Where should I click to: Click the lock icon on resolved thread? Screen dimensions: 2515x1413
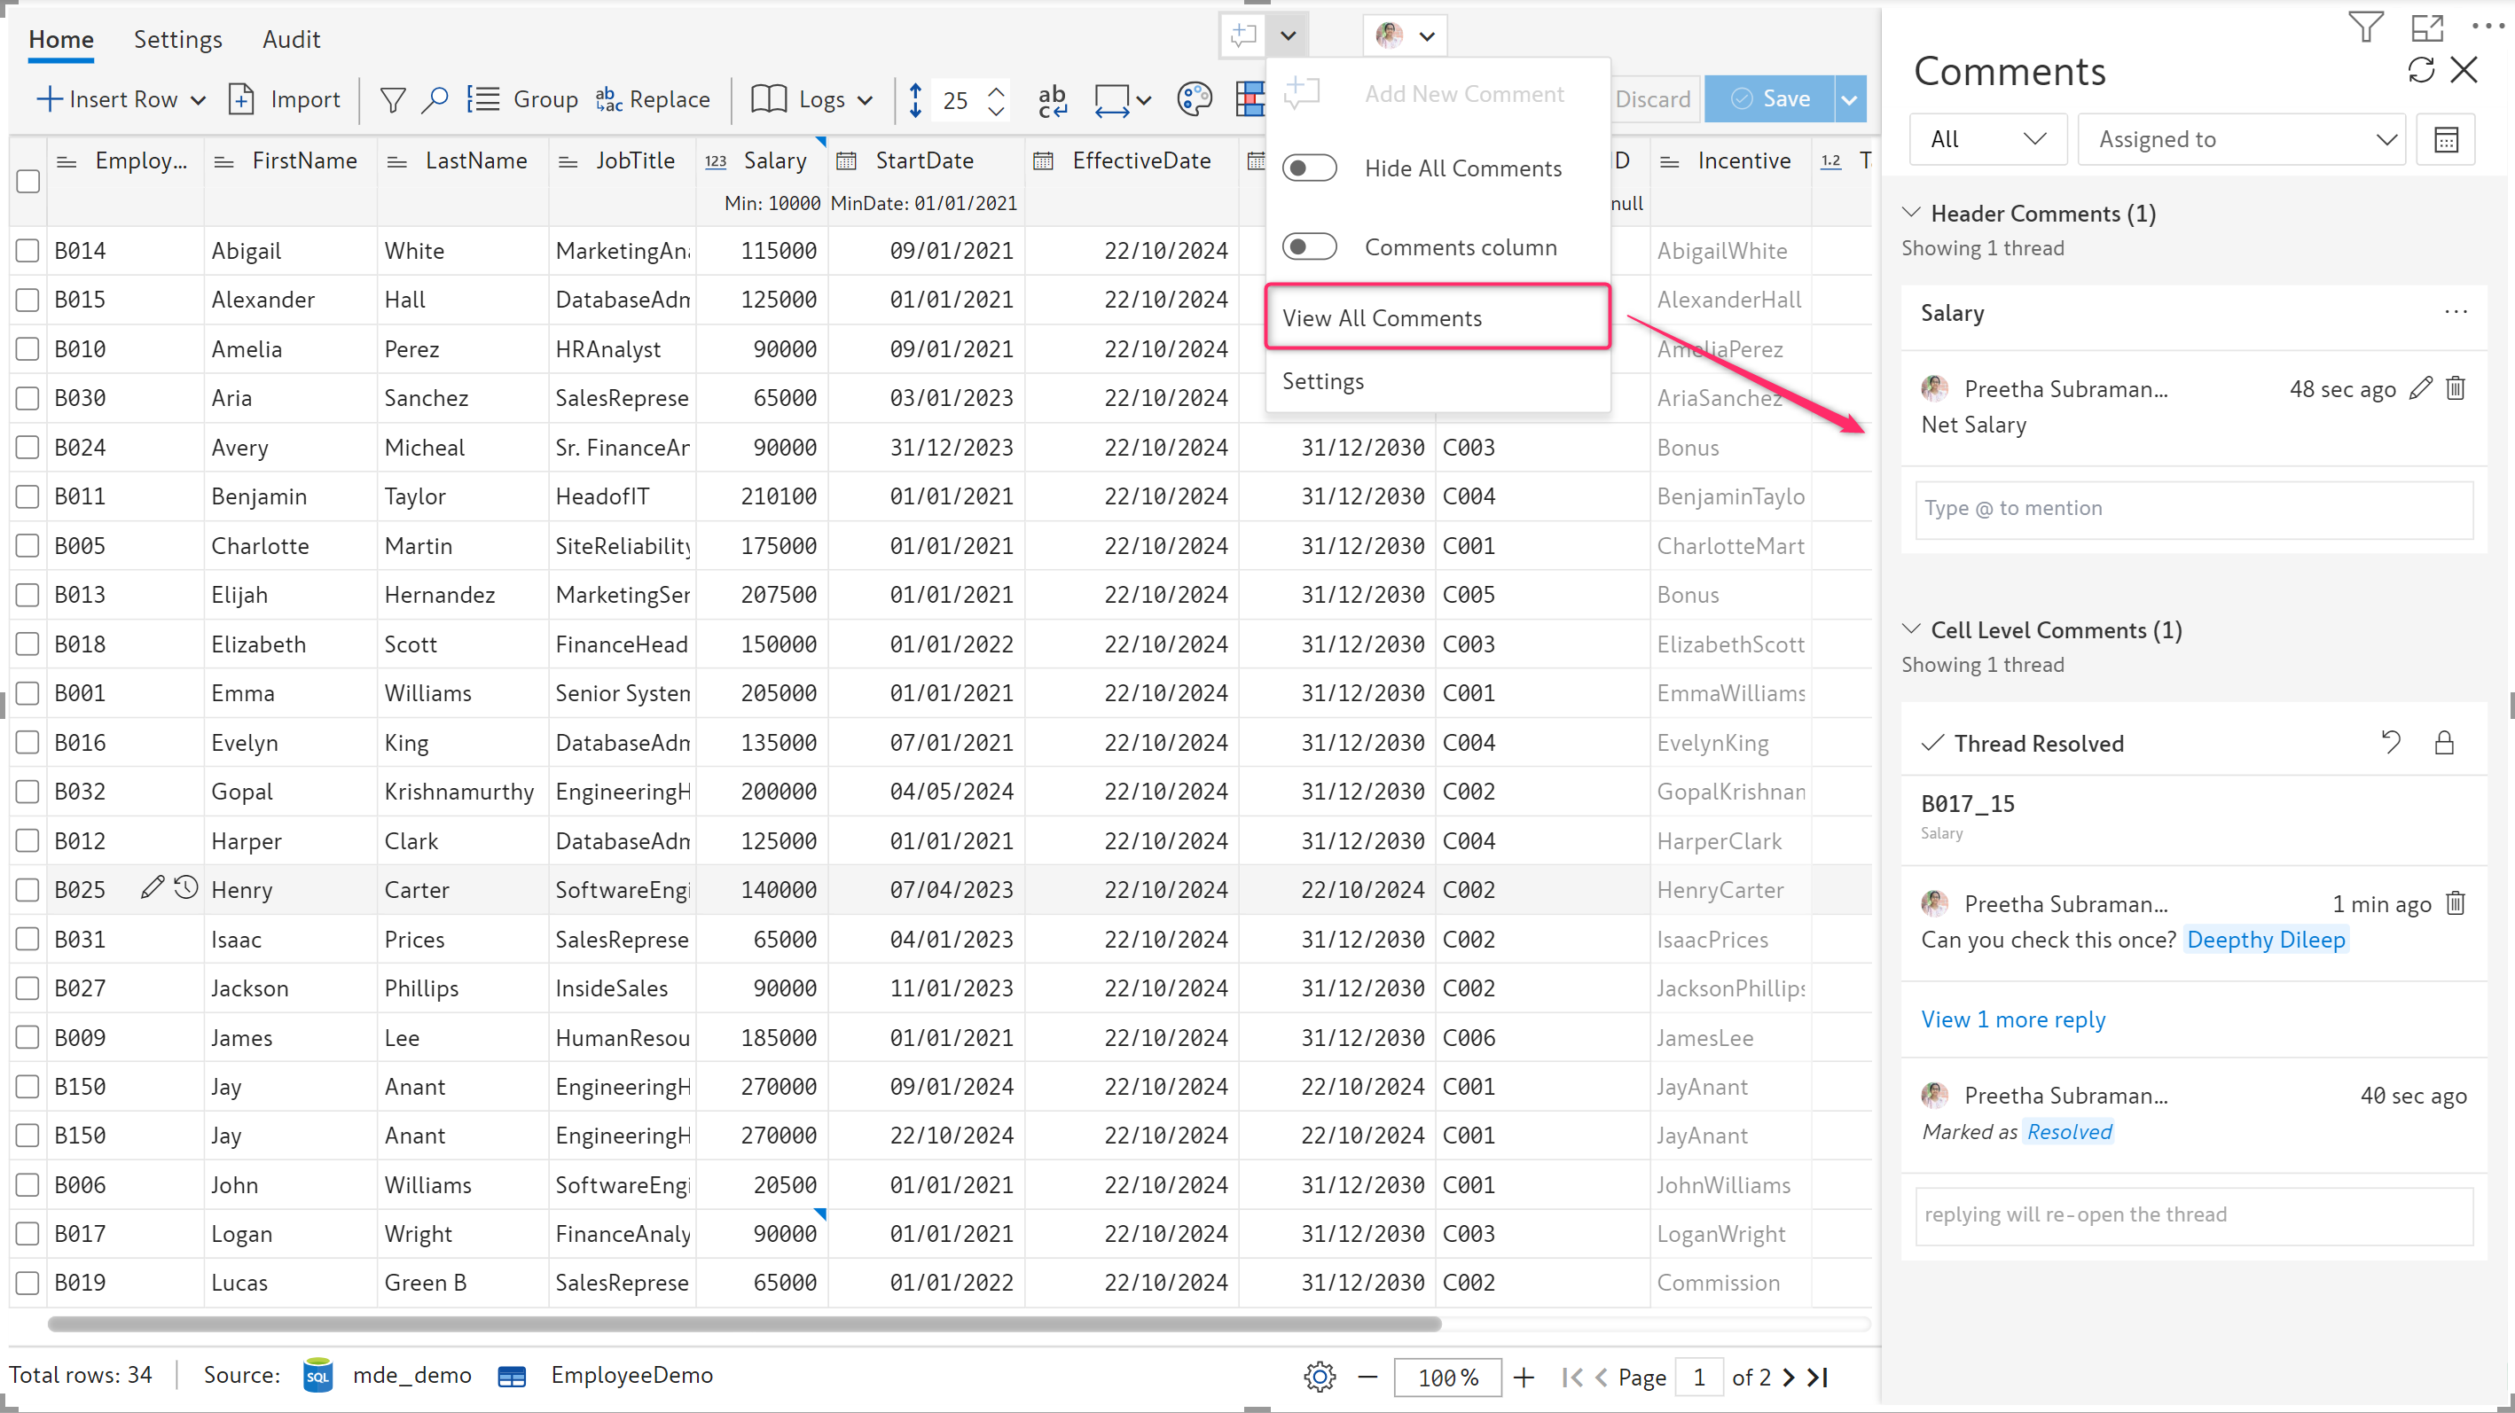pyautogui.click(x=2444, y=743)
